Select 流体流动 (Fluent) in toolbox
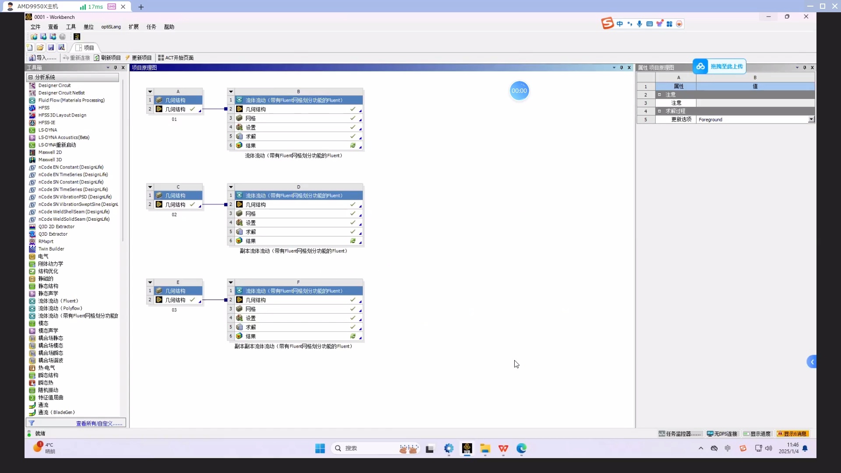The width and height of the screenshot is (841, 473). point(58,301)
